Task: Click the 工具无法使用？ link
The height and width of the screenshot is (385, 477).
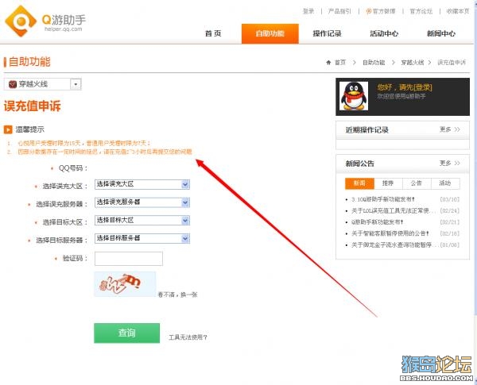Action: coord(188,337)
